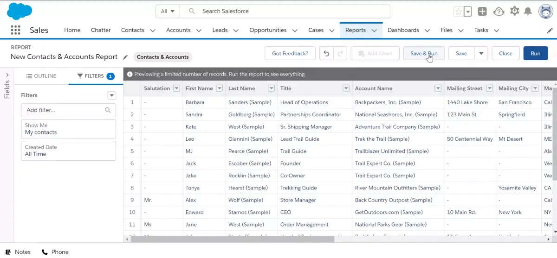The image size is (557, 258).
Task: Open First Name column dropdown menu
Action: 219,88
